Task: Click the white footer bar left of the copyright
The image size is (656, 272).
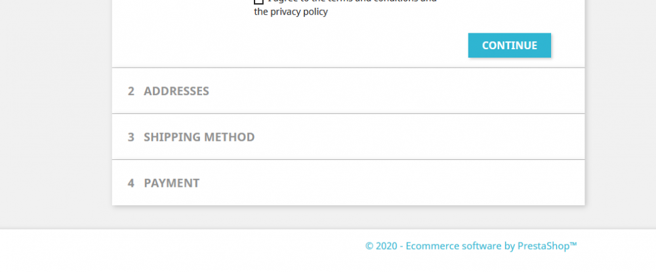Action: (x=164, y=248)
